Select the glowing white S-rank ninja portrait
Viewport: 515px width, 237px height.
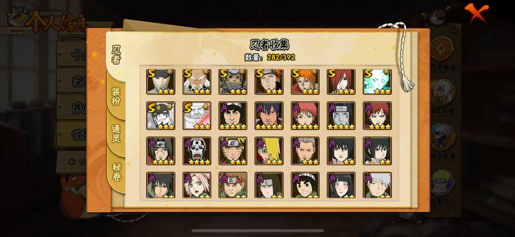pos(377,82)
